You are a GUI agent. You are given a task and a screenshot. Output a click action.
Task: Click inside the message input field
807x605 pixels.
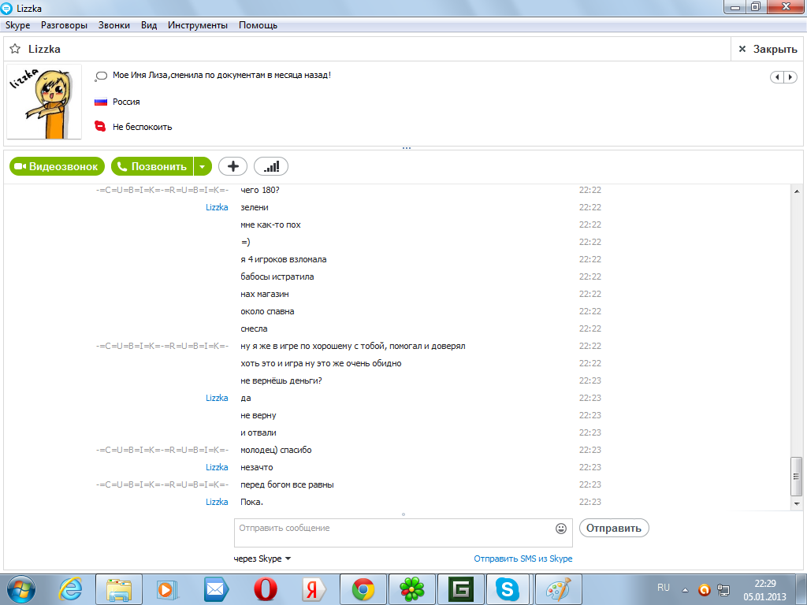click(394, 533)
